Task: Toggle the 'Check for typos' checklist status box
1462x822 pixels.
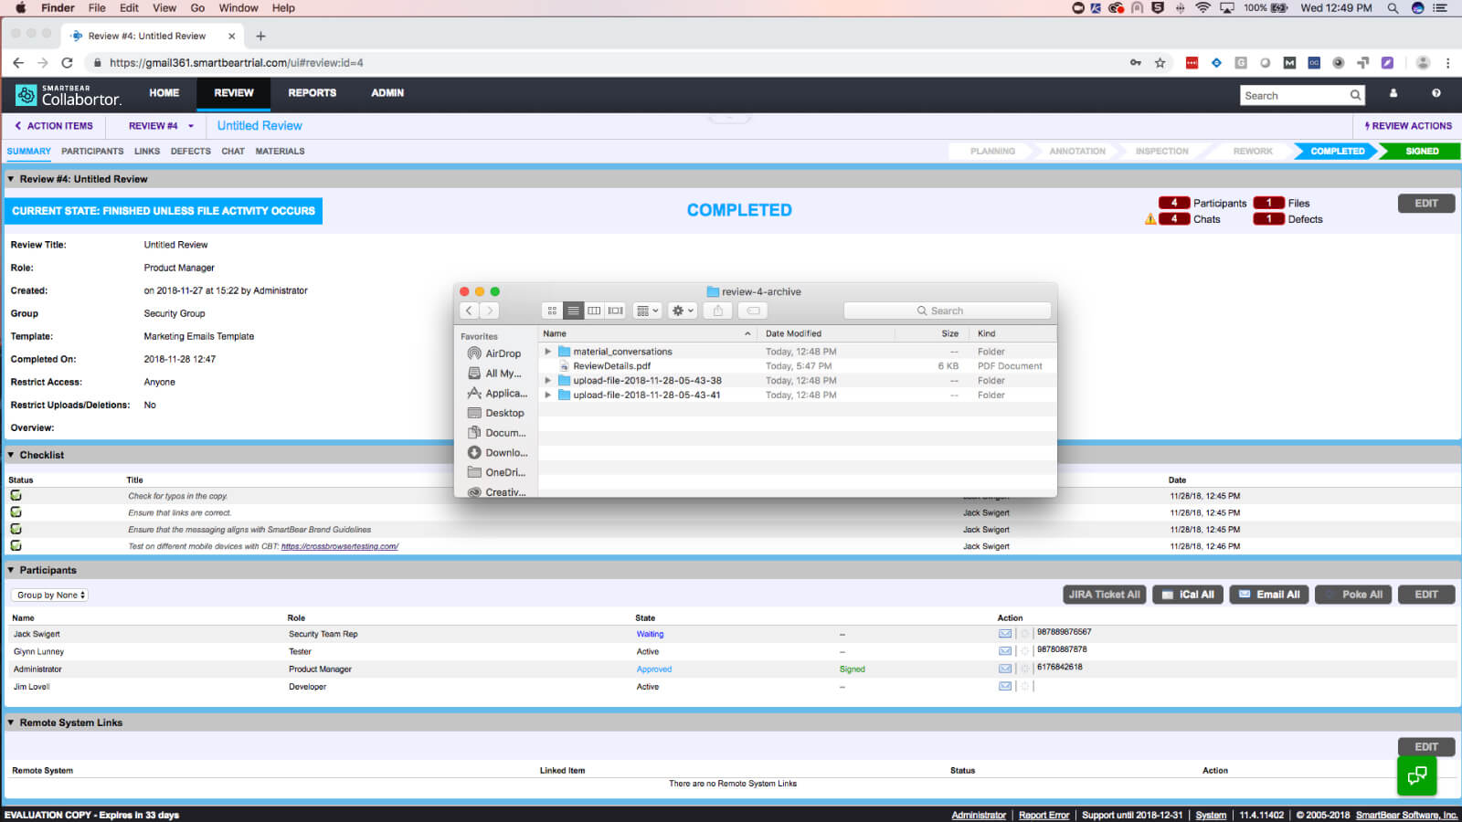Action: tap(16, 496)
